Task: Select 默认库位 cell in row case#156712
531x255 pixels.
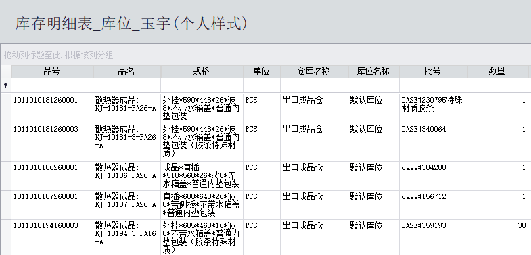Action: tap(373, 205)
